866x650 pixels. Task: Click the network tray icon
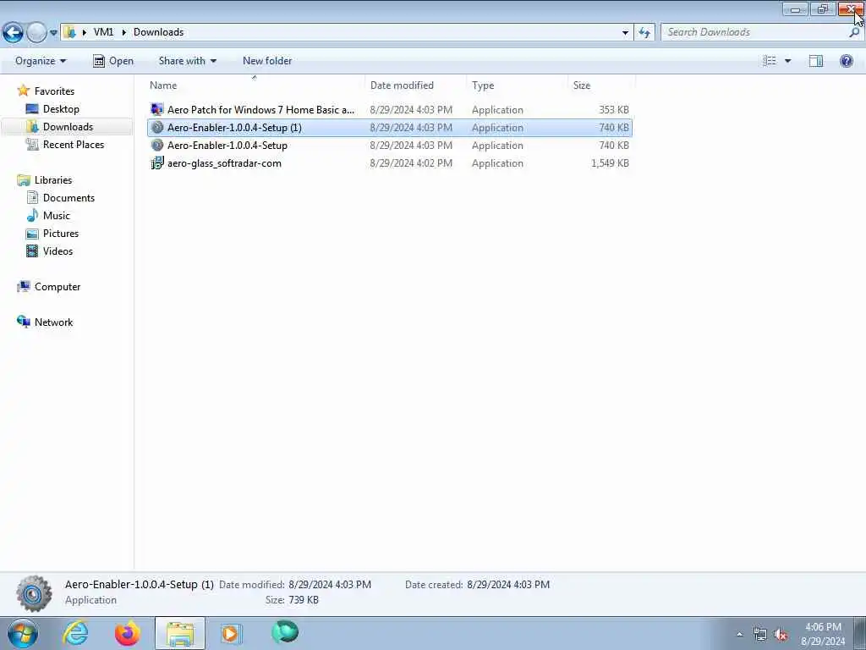[x=760, y=635]
